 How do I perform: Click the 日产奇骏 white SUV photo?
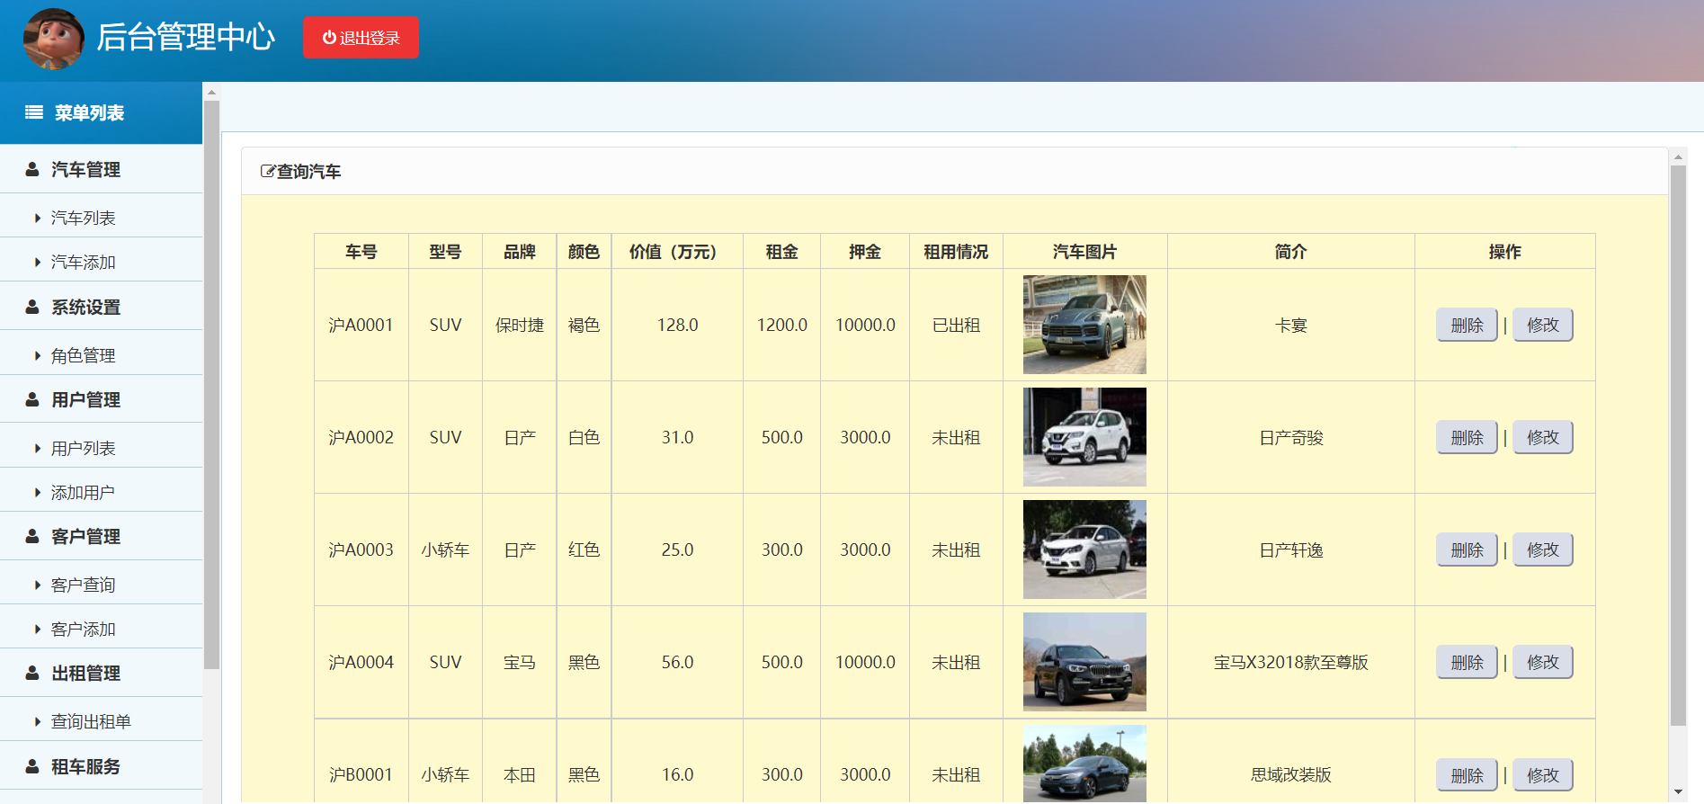click(x=1084, y=437)
